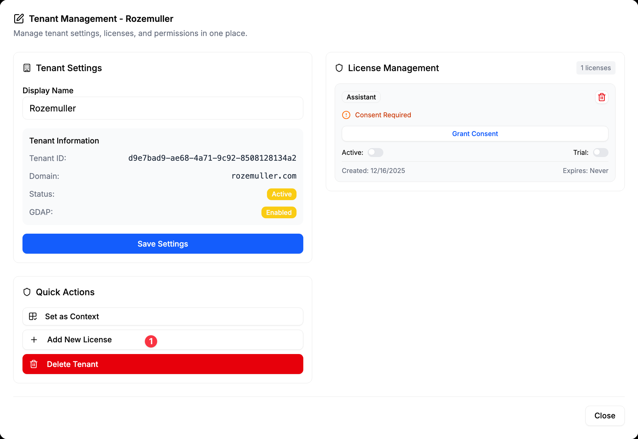Screen dimensions: 638x439
Task: Click the edit pencil icon in header
Action: click(19, 19)
